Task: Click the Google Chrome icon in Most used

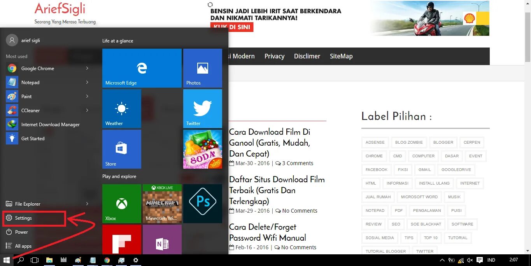Action: click(12, 69)
